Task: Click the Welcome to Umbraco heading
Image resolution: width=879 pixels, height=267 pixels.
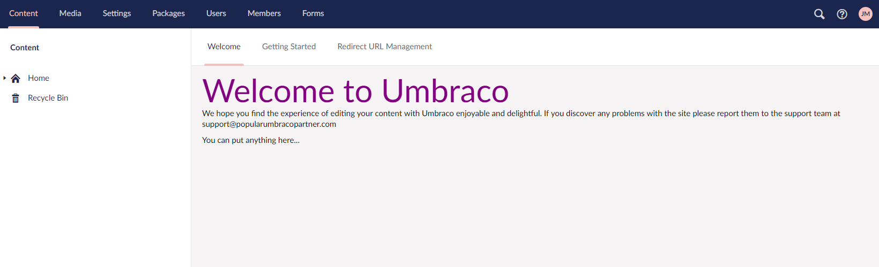Action: coord(355,90)
